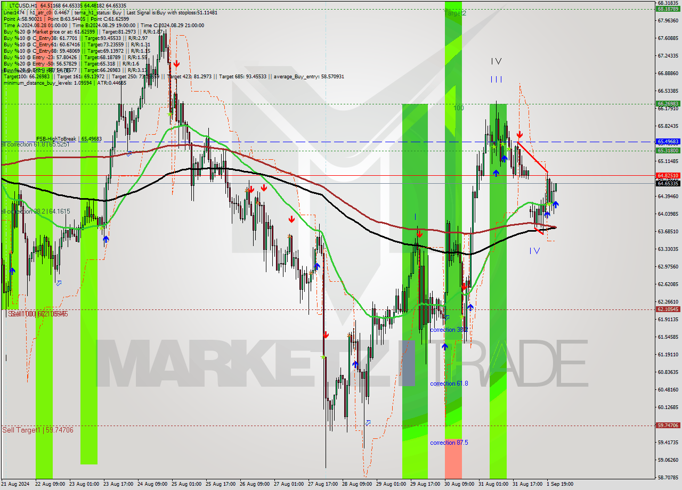Click the salmon correction 87.5 zone block
The image size is (682, 490).
click(453, 458)
